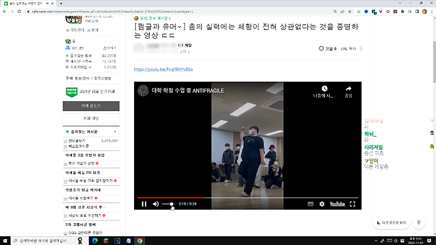Open the Windows Start menu
Viewport: 436px width, 245px height.
point(5,241)
